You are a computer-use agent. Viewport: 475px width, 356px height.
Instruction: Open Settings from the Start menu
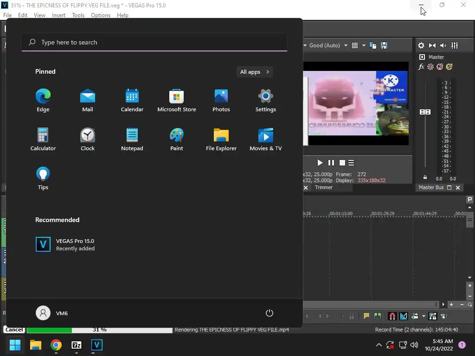266,101
